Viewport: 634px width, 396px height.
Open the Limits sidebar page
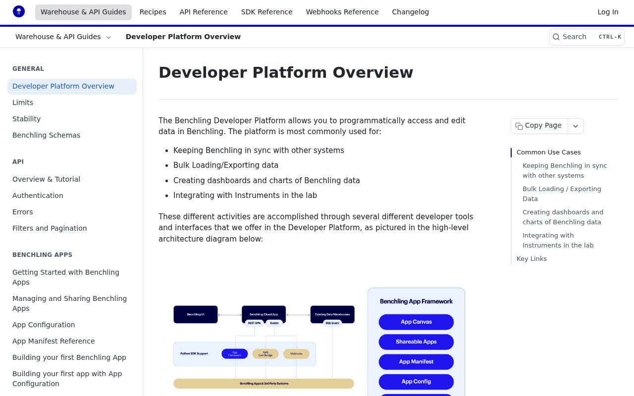(72, 103)
